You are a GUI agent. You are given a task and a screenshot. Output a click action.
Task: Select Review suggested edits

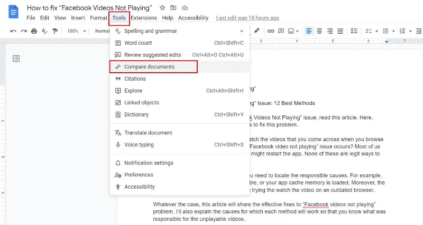pos(179,55)
